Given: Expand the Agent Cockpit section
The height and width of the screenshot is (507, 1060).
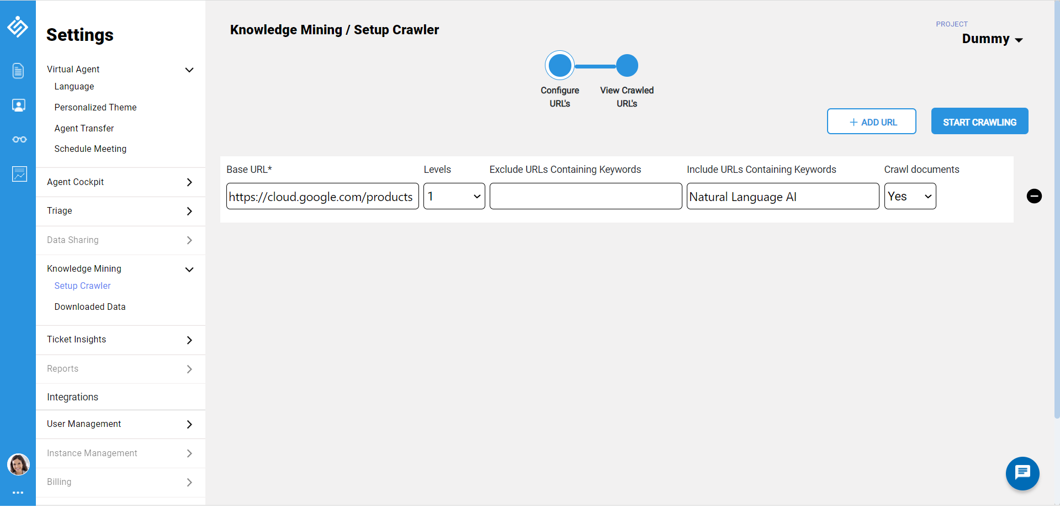Looking at the screenshot, I should 120,182.
